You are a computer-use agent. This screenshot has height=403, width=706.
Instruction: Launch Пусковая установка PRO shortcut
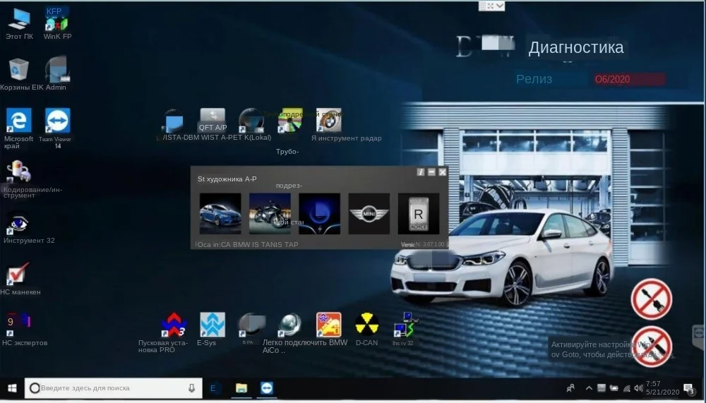click(x=174, y=325)
